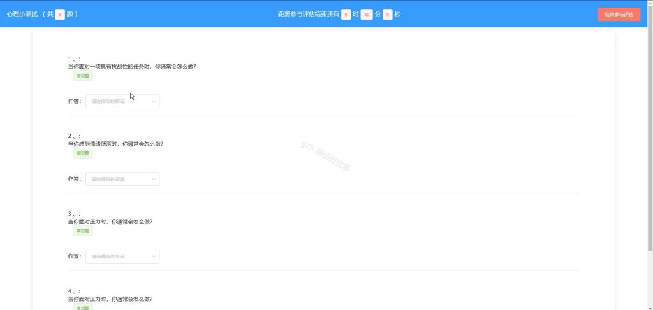Click the 客观题 tag under question 2
The width and height of the screenshot is (653, 310).
83,153
